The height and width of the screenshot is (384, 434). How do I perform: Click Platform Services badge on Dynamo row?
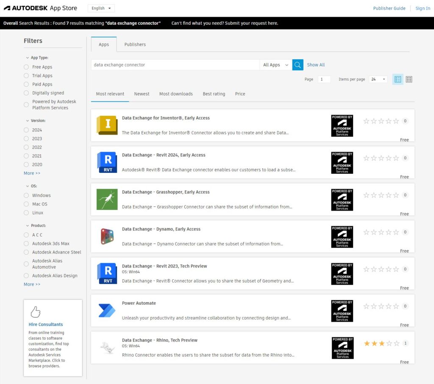[342, 237]
